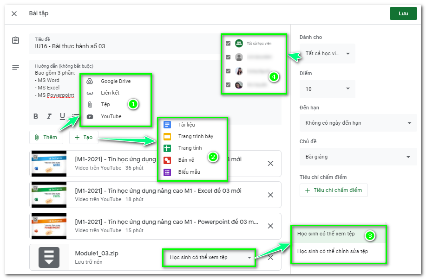Toggle checkbox for fourth listed student
The height and width of the screenshot is (279, 426).
click(x=228, y=85)
